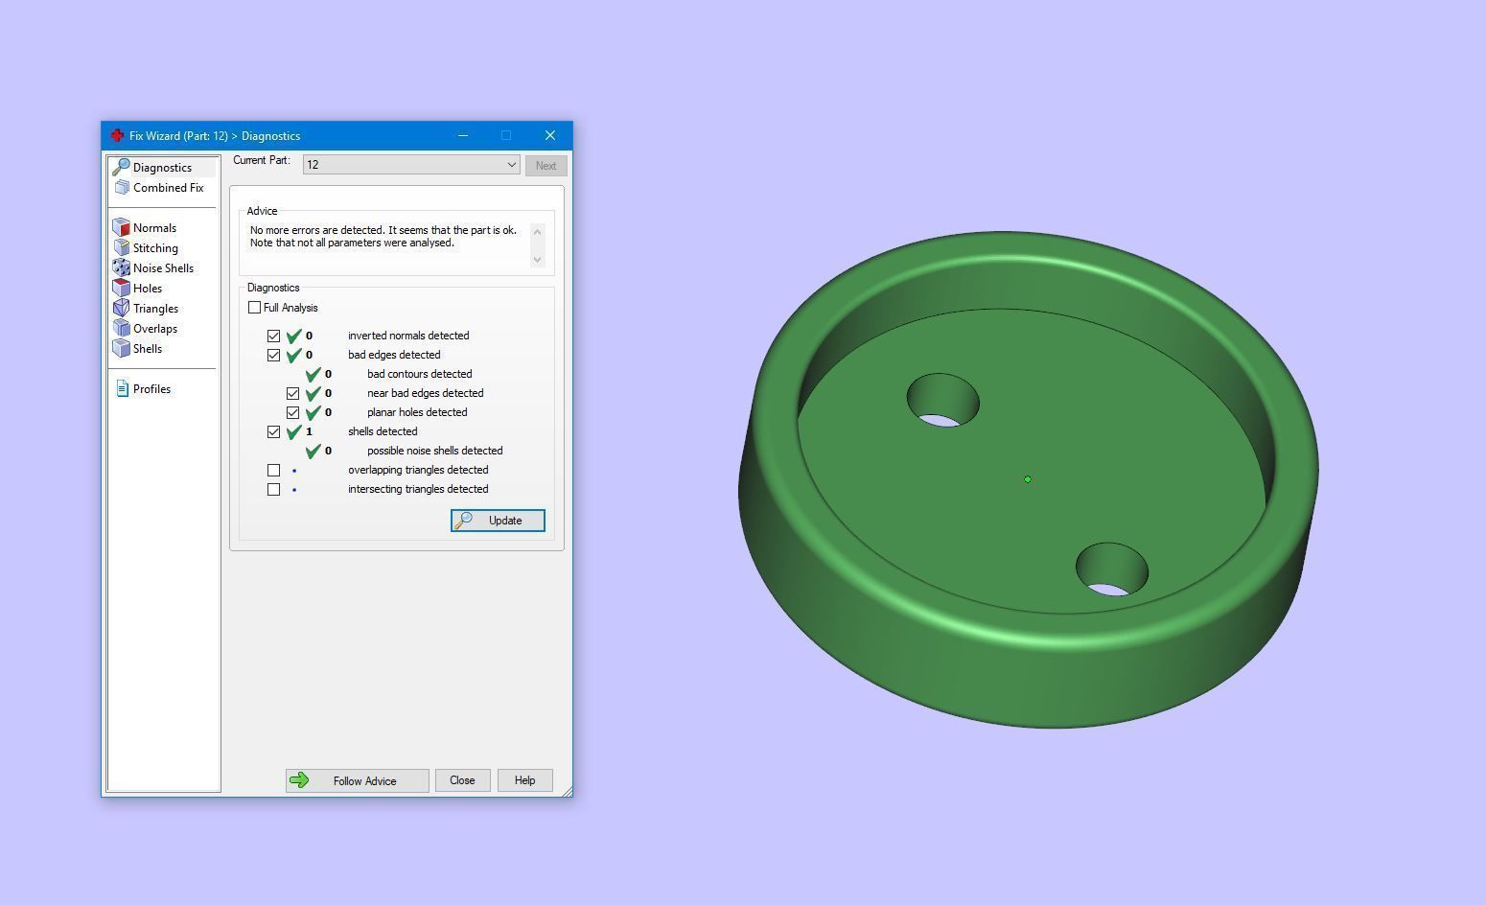Click the Combined Fix icon
This screenshot has width=1486, height=905.
tap(122, 188)
